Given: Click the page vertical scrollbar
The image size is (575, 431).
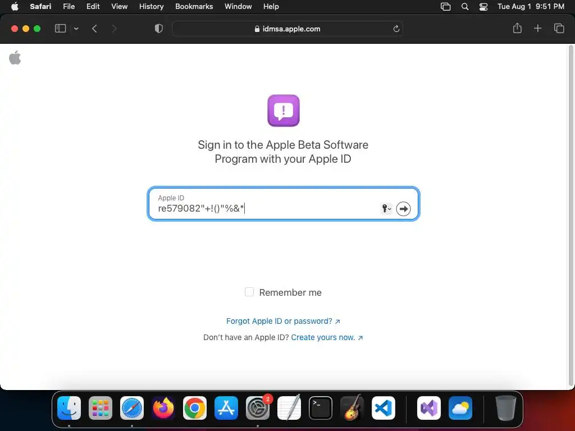Looking at the screenshot, I should click(x=571, y=216).
